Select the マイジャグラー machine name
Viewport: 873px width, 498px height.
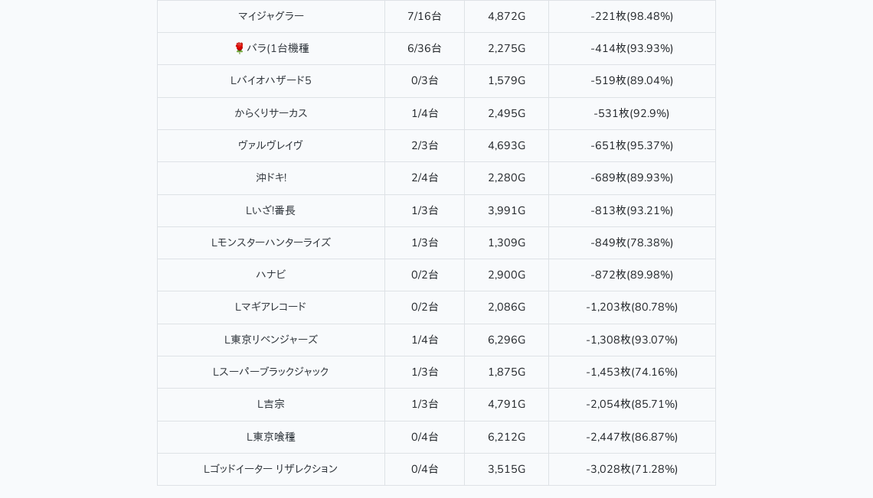(x=270, y=16)
